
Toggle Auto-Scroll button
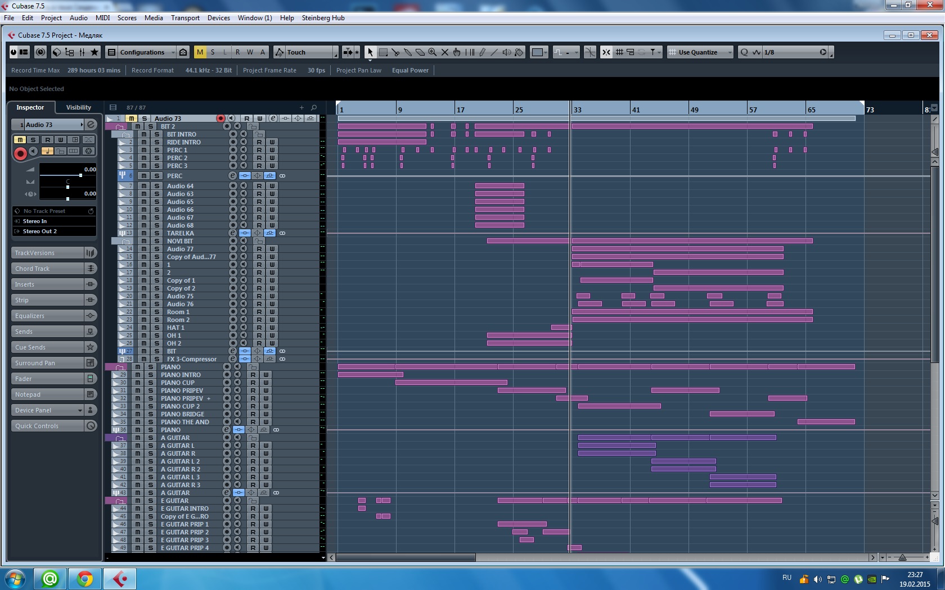pyautogui.click(x=348, y=52)
